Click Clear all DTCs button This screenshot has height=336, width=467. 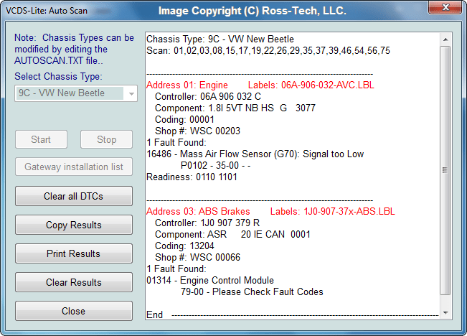coord(74,196)
